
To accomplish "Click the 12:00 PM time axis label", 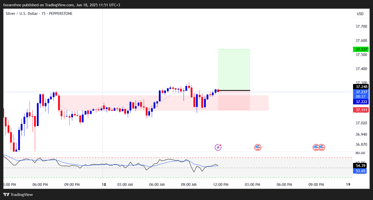I will (220, 185).
